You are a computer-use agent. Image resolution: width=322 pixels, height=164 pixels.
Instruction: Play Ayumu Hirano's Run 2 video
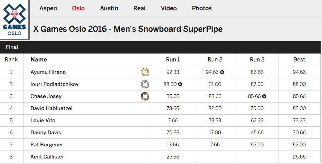coord(222,72)
